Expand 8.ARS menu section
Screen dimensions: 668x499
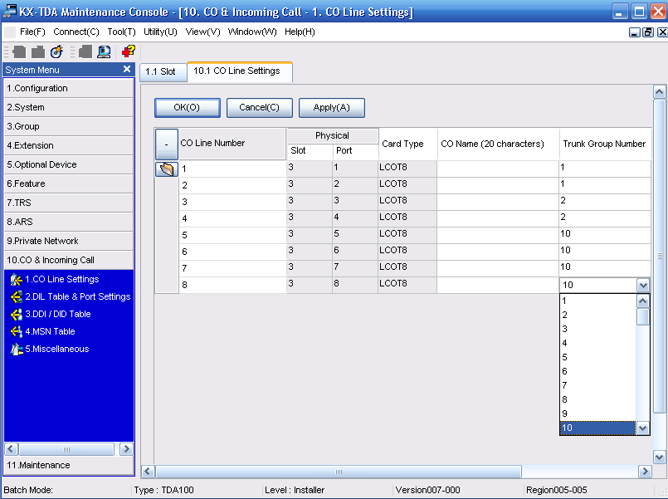click(69, 222)
